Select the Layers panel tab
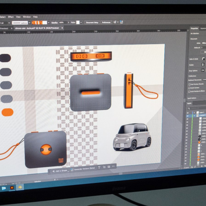This screenshot has width=206, height=206. click(x=189, y=103)
